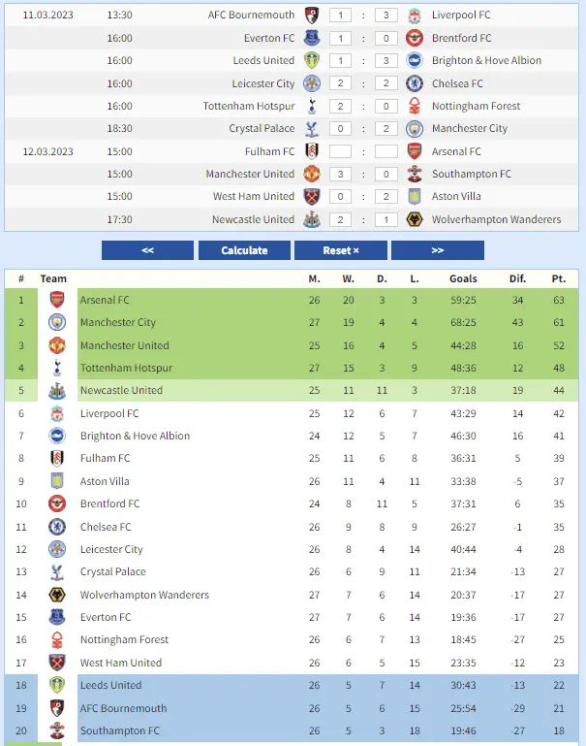Click the Goals column header
This screenshot has height=746, width=586.
463,278
